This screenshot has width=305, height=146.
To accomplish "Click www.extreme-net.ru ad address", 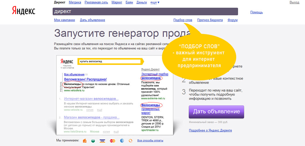I will (x=153, y=99).
